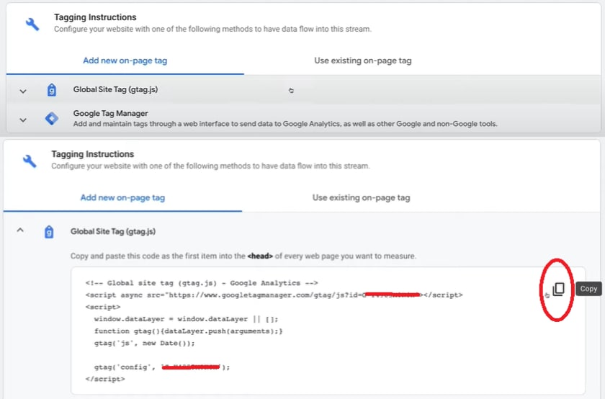The width and height of the screenshot is (605, 399).
Task: Select upper panel's Add new on-page tag tab
Action: click(x=125, y=60)
